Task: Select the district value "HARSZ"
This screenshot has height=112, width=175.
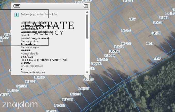Action: point(26,50)
